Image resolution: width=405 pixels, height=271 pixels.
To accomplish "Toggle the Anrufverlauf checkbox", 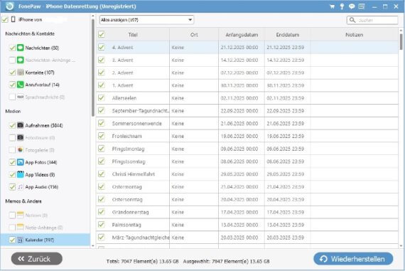I will 12,85.
